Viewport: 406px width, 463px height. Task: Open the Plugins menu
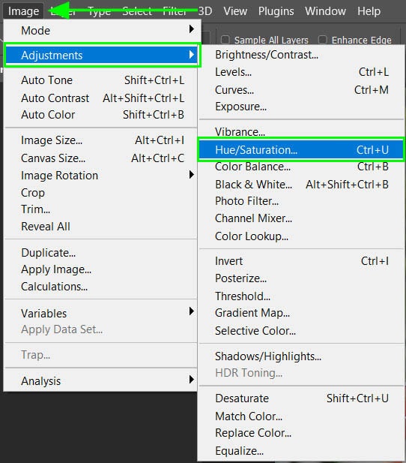276,11
